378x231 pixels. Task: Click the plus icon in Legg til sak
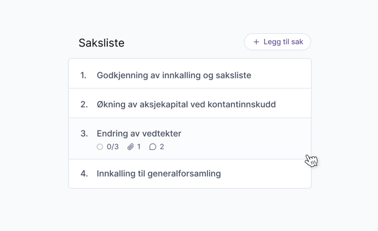click(256, 42)
